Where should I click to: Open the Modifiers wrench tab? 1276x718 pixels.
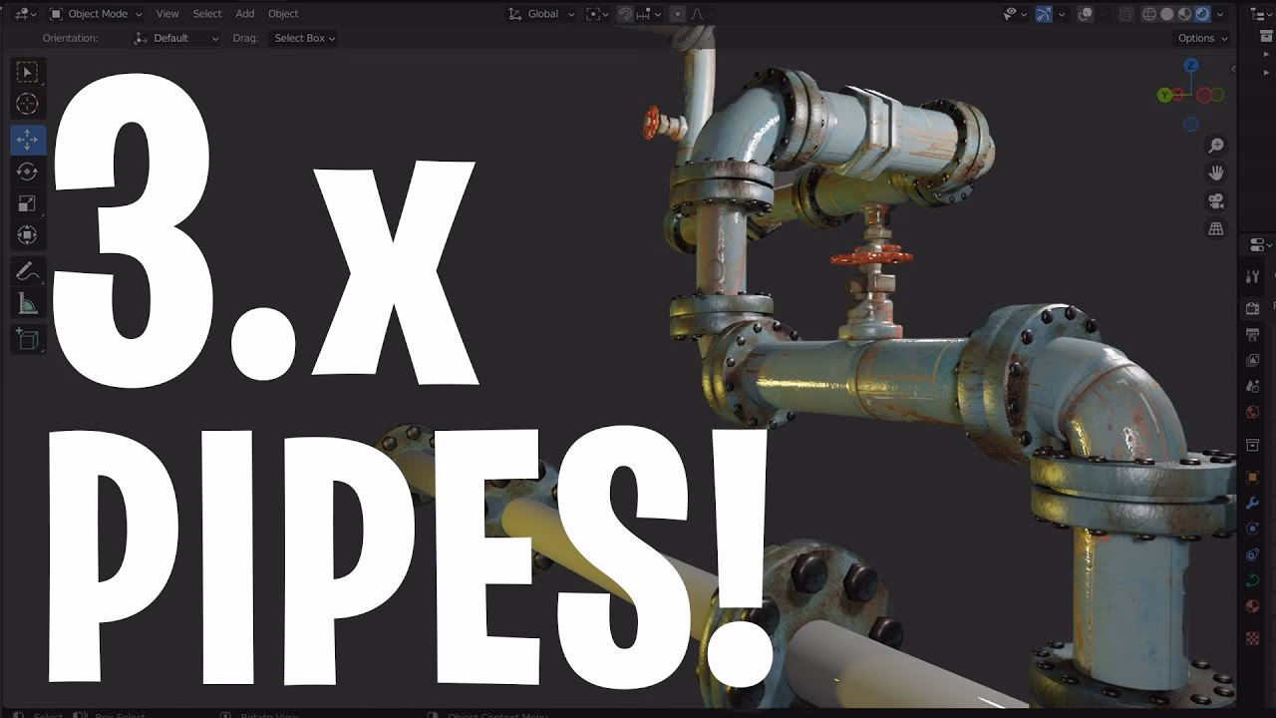pyautogui.click(x=1253, y=504)
